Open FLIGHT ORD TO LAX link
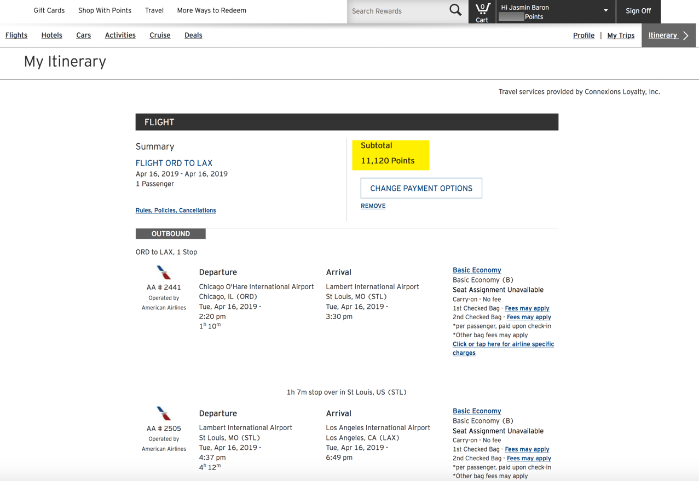 174,163
